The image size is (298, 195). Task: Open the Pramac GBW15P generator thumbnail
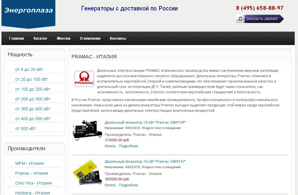pyautogui.click(x=87, y=130)
